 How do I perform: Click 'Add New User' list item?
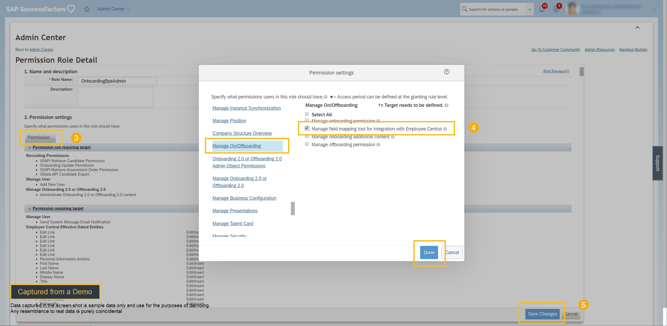[x=52, y=185]
